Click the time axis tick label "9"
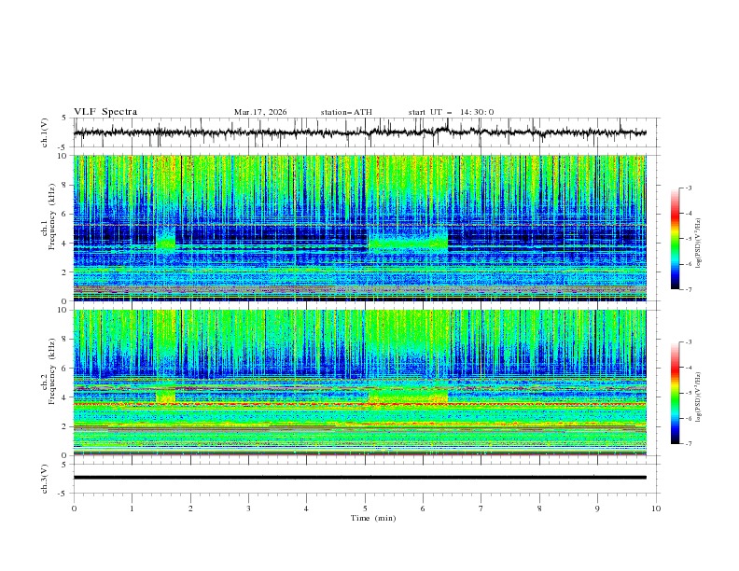This screenshot has height=571, width=739. point(597,508)
